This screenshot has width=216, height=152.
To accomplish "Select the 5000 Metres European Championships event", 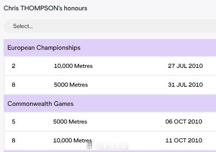I will [71, 85].
